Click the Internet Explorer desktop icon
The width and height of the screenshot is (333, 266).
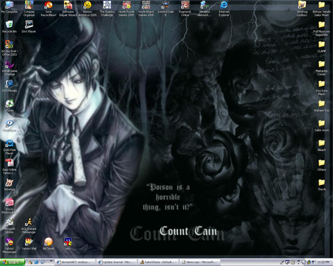coord(224,8)
